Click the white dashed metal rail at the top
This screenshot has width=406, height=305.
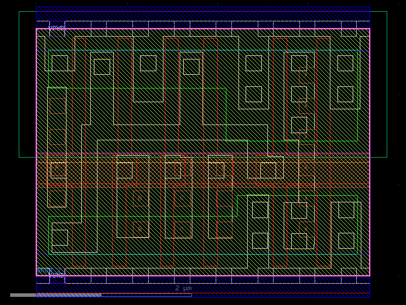[152, 21]
